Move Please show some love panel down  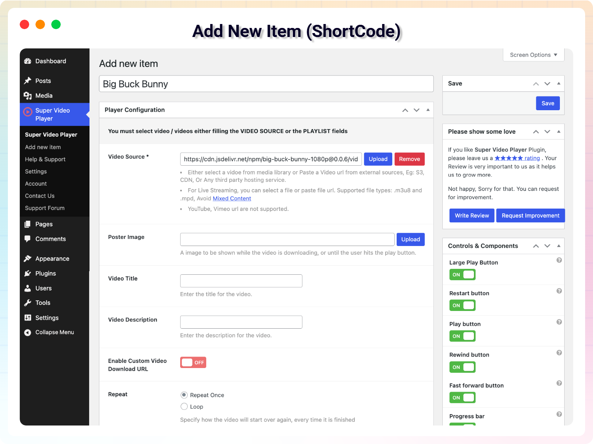click(x=547, y=132)
